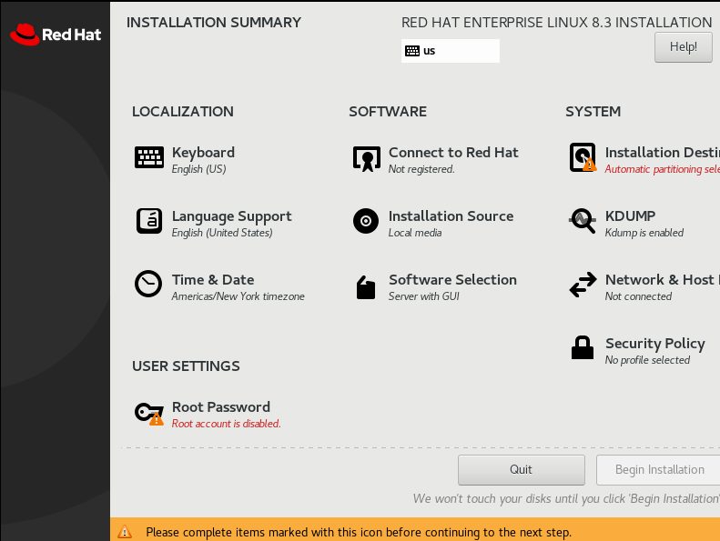Viewport: 720px width, 541px height.
Task: Click 'Not registered.' status text
Action: [421, 169]
